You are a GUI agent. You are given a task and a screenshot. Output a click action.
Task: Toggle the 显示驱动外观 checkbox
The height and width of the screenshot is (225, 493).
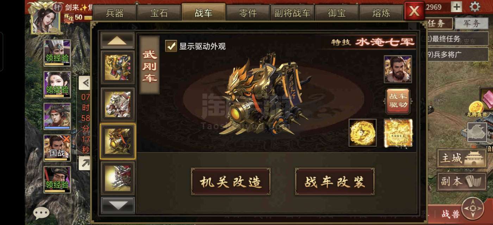click(171, 46)
